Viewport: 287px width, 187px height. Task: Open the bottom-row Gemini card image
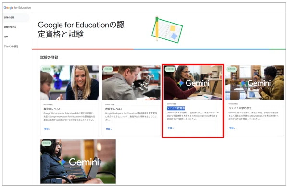(78, 162)
